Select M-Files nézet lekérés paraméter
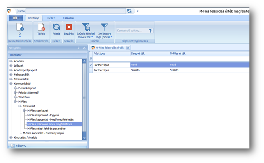Image resolution: width=264 pixels, height=163 pixels. click(x=46, y=128)
